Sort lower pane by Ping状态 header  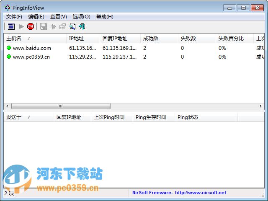point(206,117)
